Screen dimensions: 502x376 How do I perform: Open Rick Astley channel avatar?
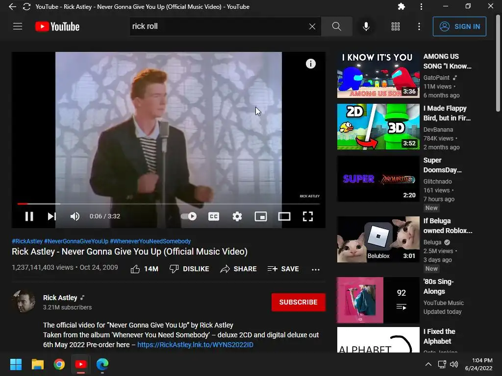coord(24,302)
